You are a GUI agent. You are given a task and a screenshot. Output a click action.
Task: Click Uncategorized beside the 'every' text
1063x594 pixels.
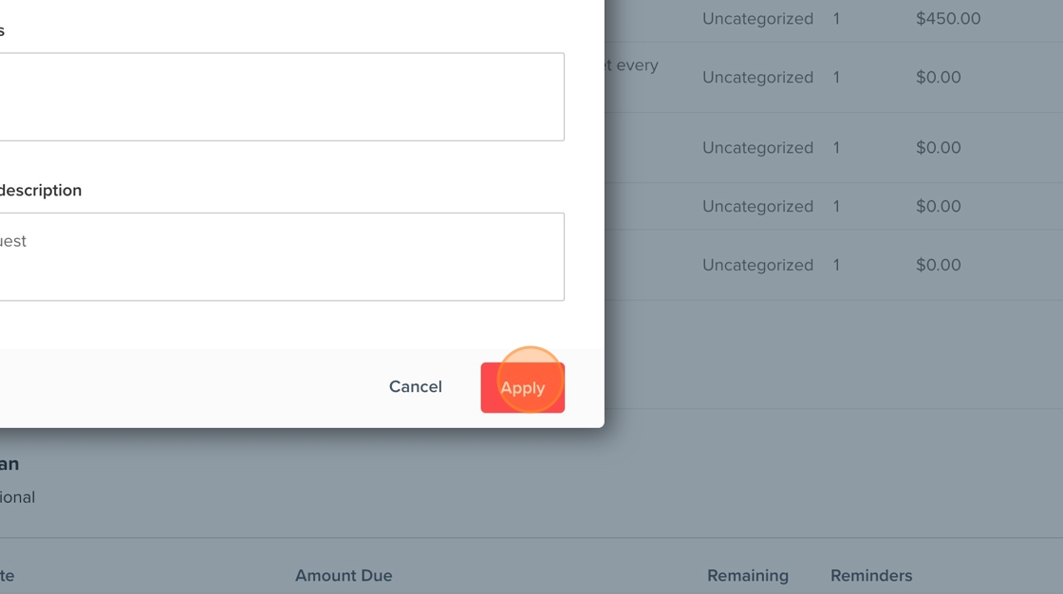click(757, 77)
